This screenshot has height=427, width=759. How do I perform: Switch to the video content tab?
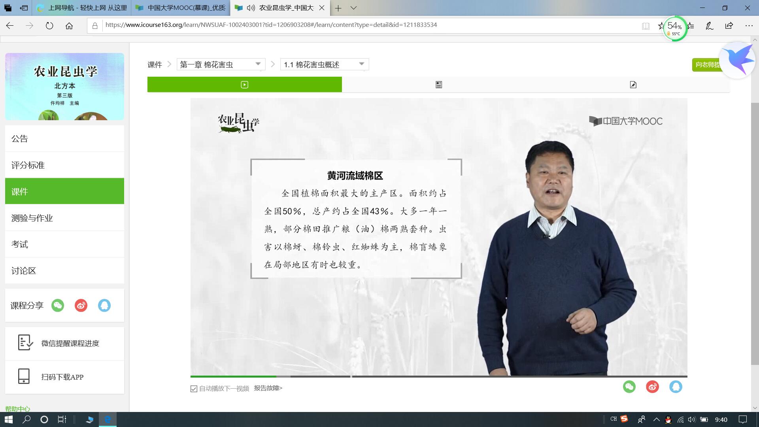pos(244,85)
